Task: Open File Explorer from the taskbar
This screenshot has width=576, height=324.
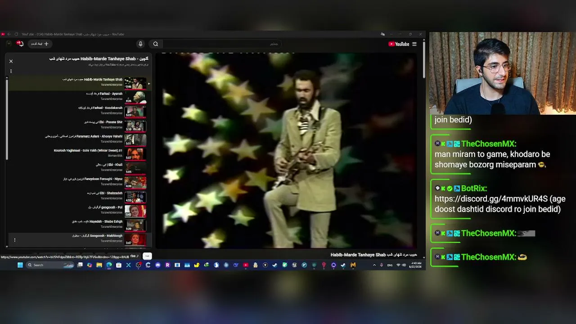Action: coord(99,265)
